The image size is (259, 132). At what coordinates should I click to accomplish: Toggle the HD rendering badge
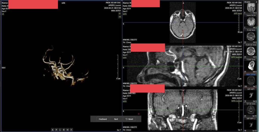click(120, 17)
